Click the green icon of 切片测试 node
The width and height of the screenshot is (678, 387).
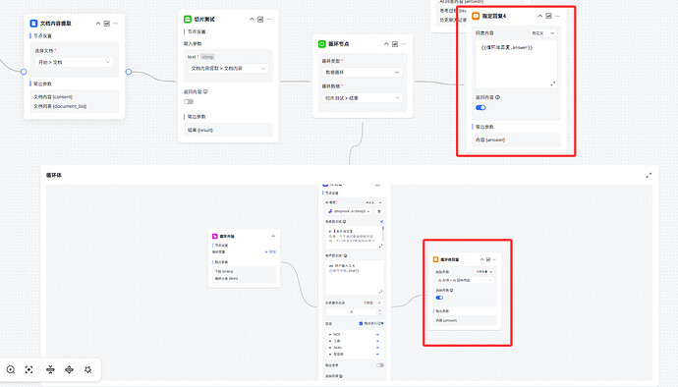pyautogui.click(x=188, y=19)
